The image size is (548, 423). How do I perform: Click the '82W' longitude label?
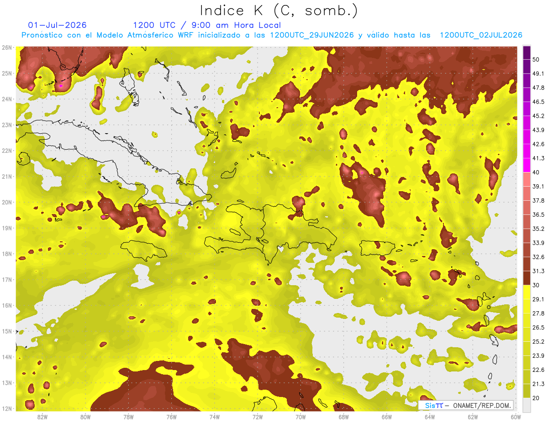click(42, 417)
